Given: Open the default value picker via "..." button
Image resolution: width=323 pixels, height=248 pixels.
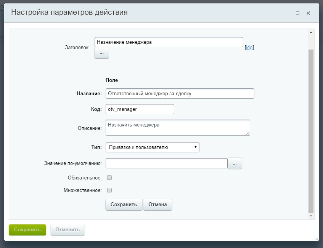Looking at the screenshot, I should (x=235, y=163).
